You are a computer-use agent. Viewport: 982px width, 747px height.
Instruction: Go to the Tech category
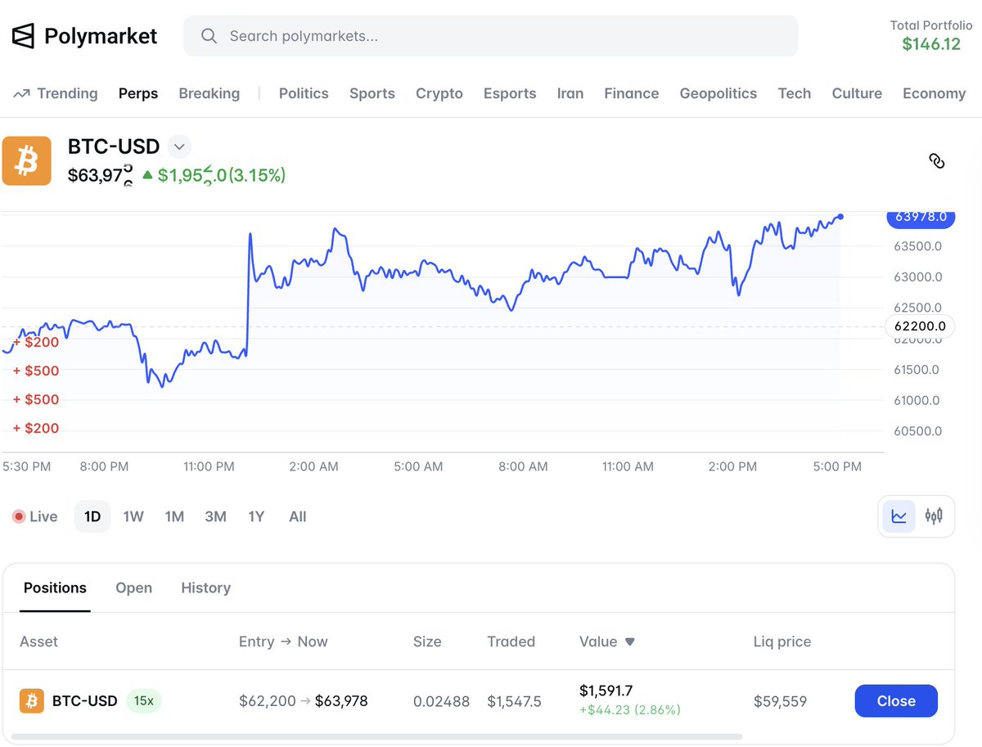pos(795,93)
